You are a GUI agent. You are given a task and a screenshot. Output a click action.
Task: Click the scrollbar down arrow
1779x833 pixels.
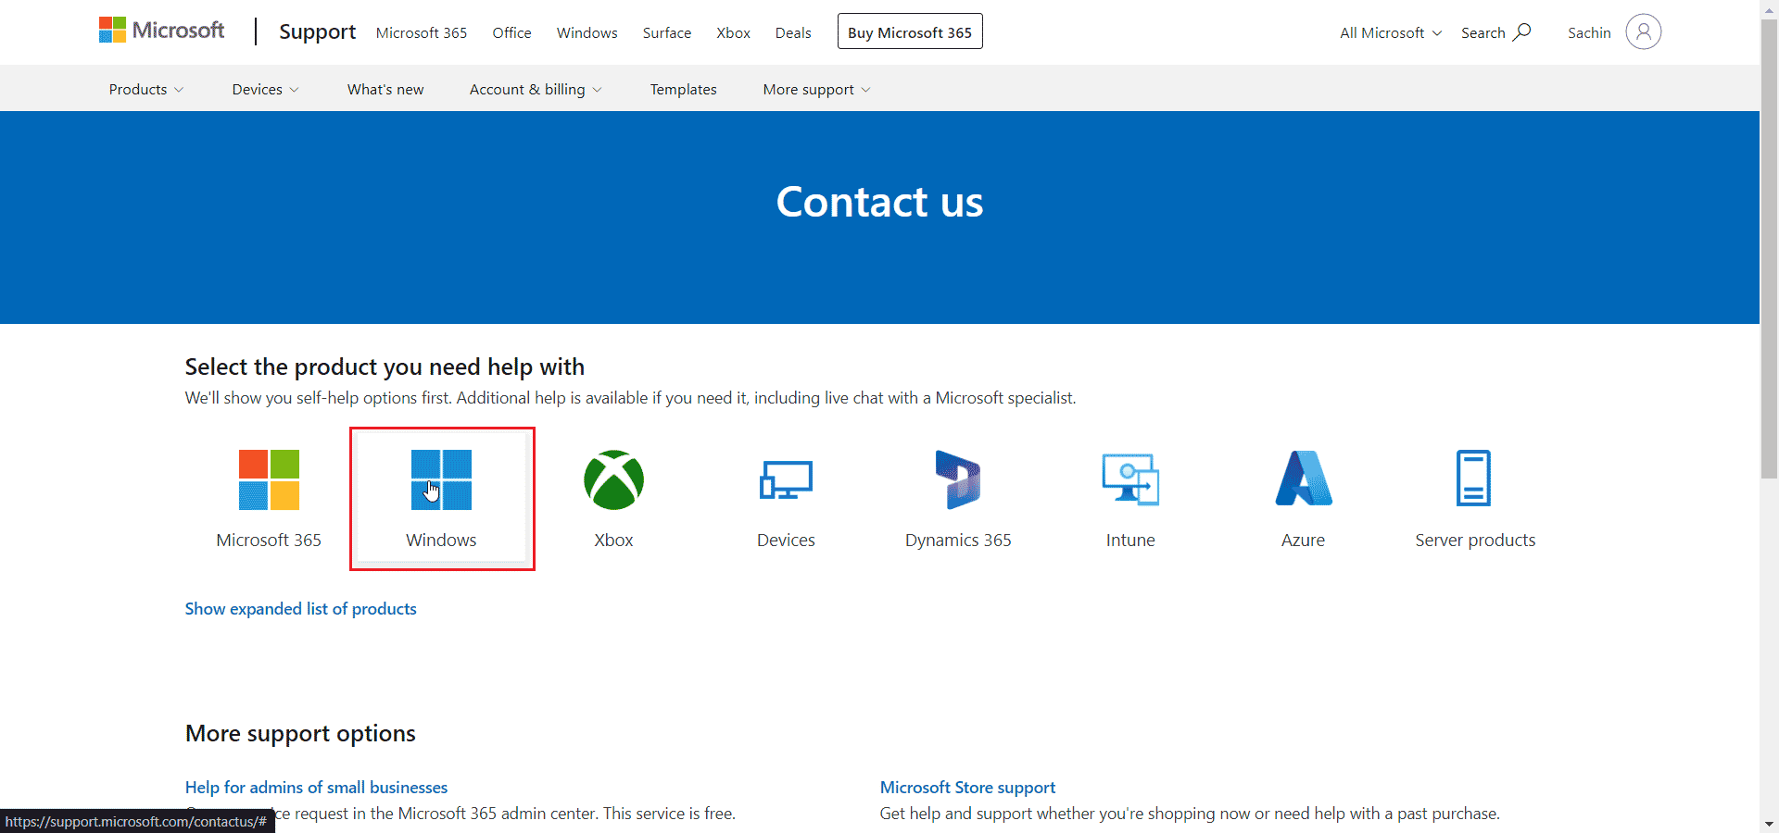[x=1769, y=824]
